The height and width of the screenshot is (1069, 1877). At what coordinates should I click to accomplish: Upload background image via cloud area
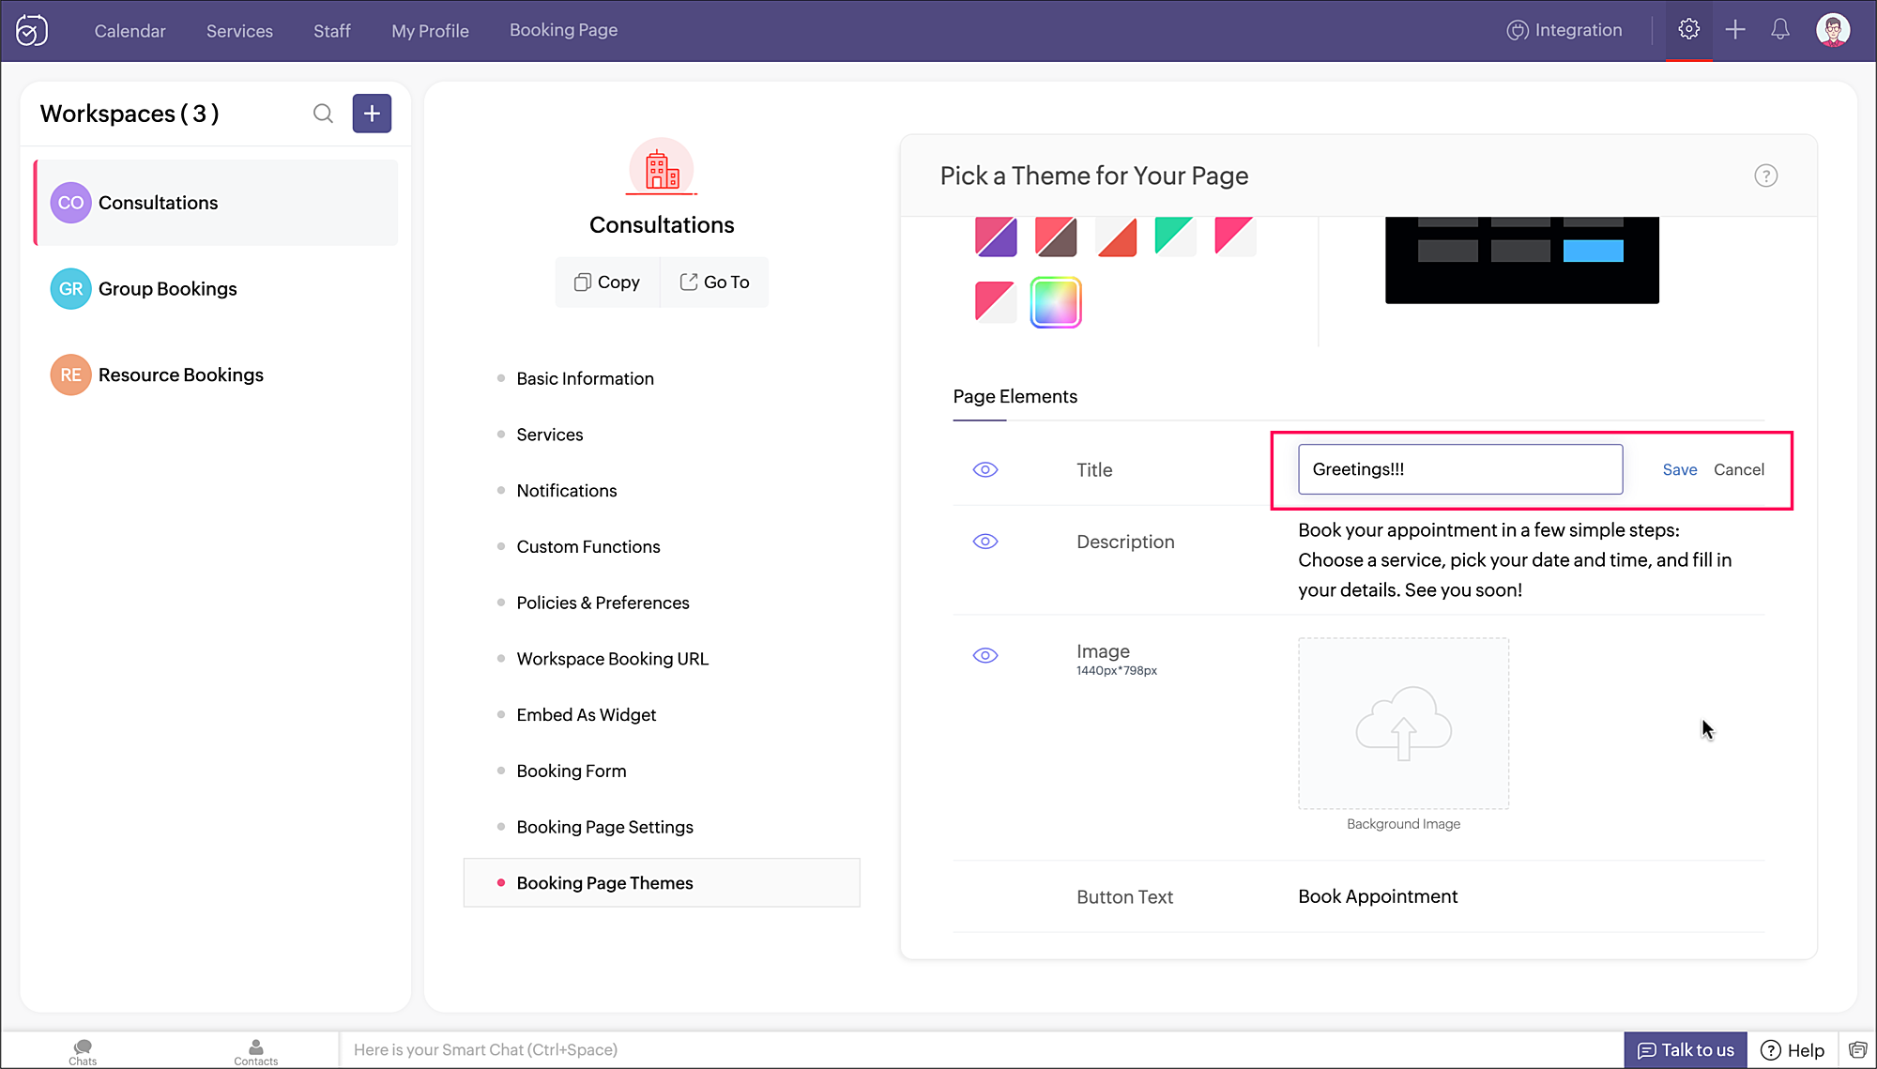point(1403,724)
